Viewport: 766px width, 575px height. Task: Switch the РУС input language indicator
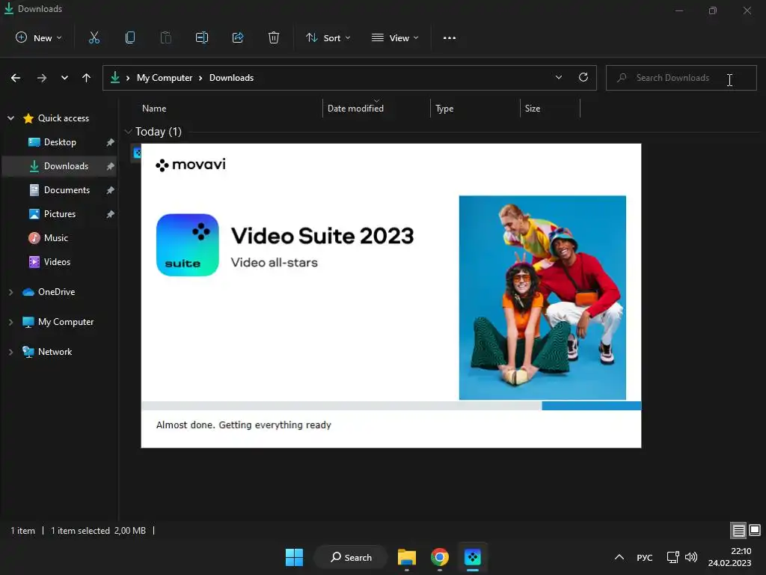(x=644, y=557)
